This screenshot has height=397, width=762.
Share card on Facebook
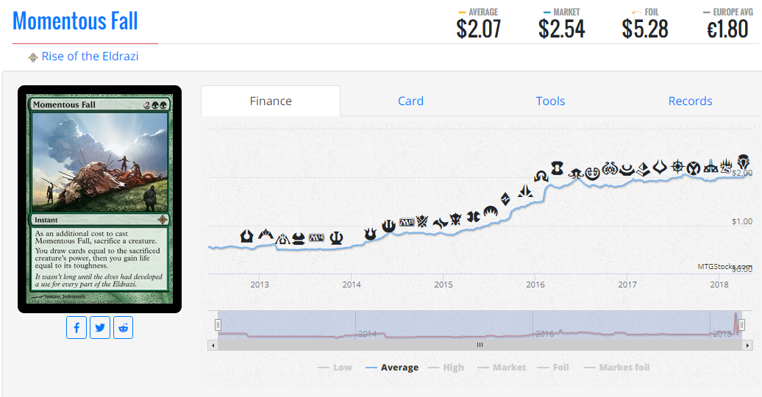76,327
